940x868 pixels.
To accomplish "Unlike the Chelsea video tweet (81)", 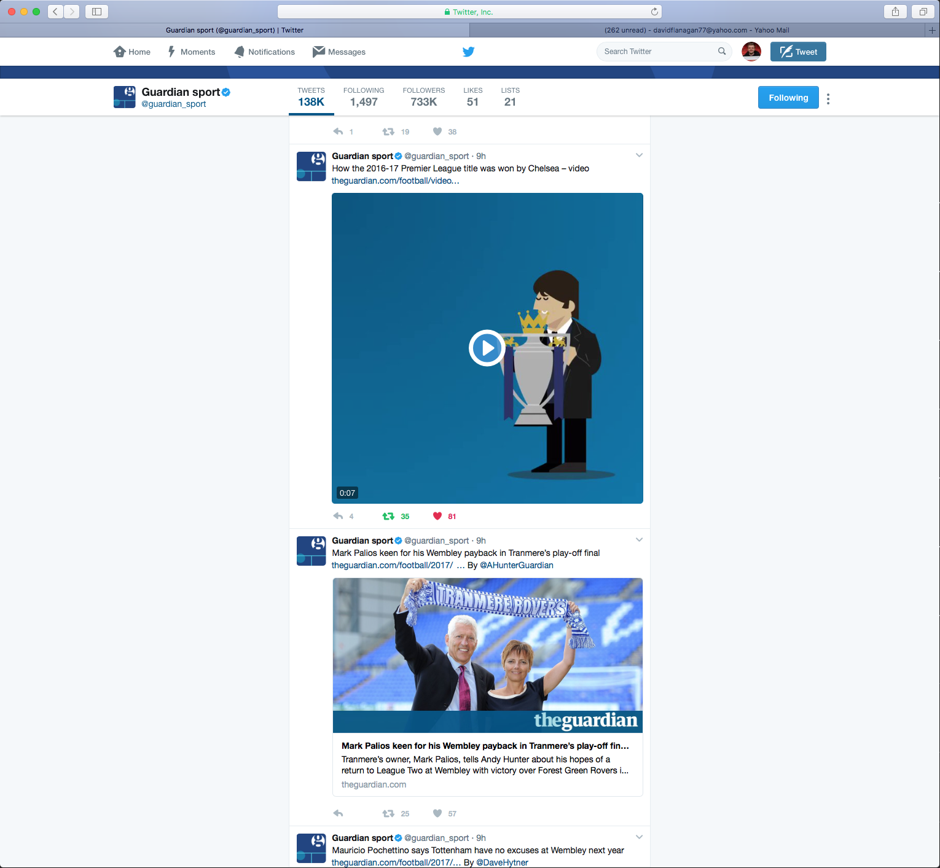I will click(437, 516).
